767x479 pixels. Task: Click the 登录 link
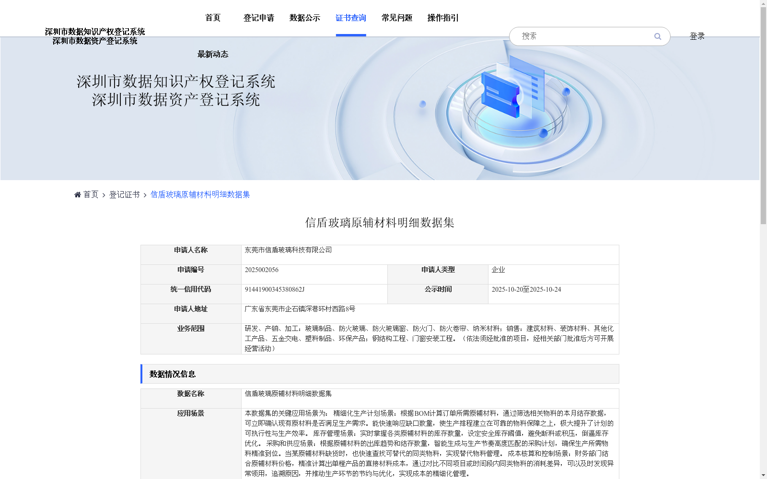(697, 36)
